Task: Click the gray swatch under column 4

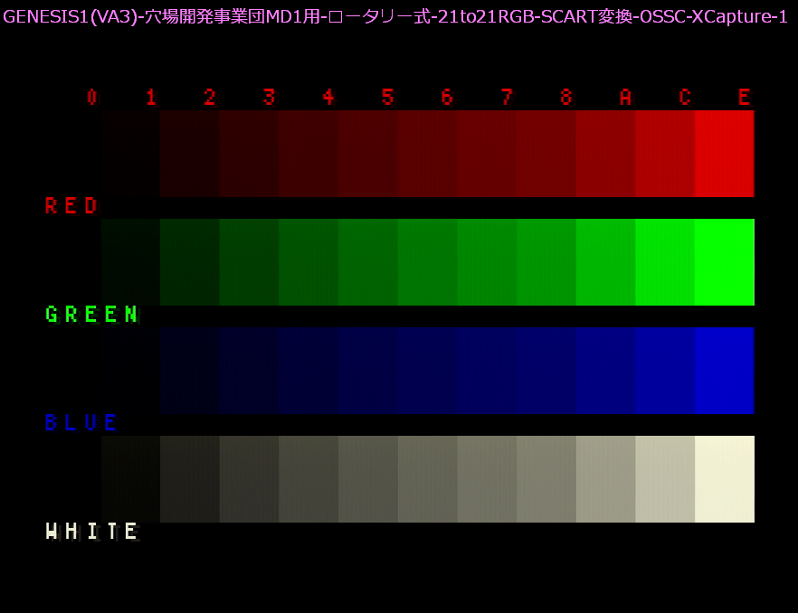Action: [309, 478]
